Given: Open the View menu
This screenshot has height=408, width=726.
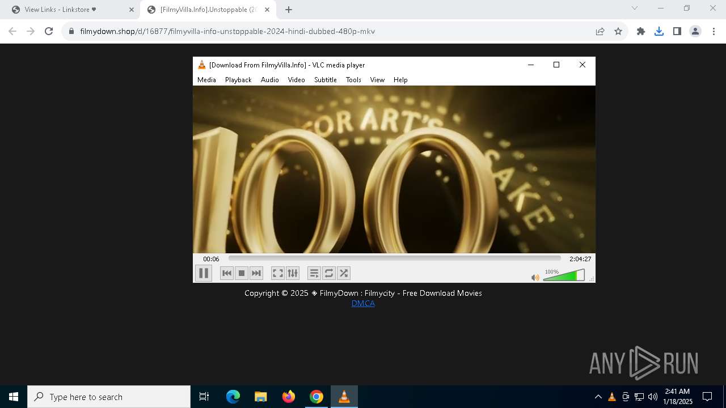Looking at the screenshot, I should (377, 80).
